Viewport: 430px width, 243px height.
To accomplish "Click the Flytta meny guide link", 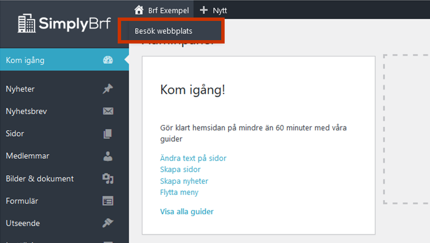I will [179, 192].
